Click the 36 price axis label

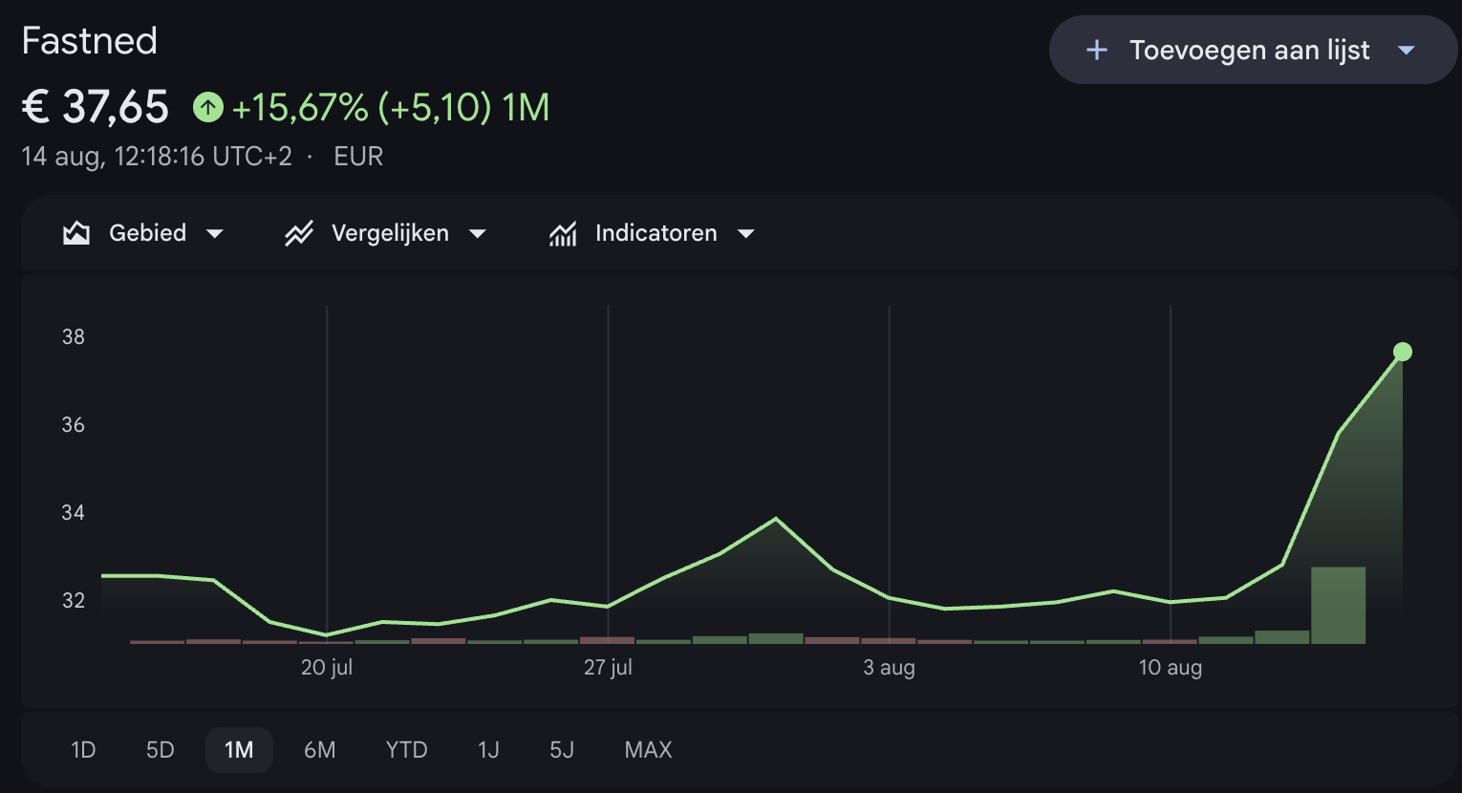pyautogui.click(x=74, y=424)
